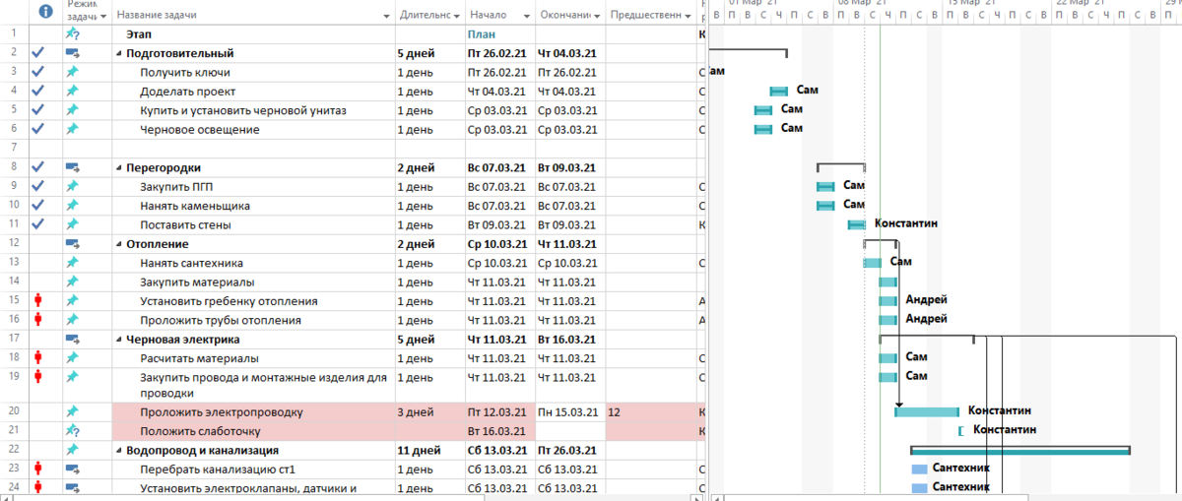Click the completed checkmark for Получить ключи
Screen dimensions: 1182x501
(x=38, y=72)
